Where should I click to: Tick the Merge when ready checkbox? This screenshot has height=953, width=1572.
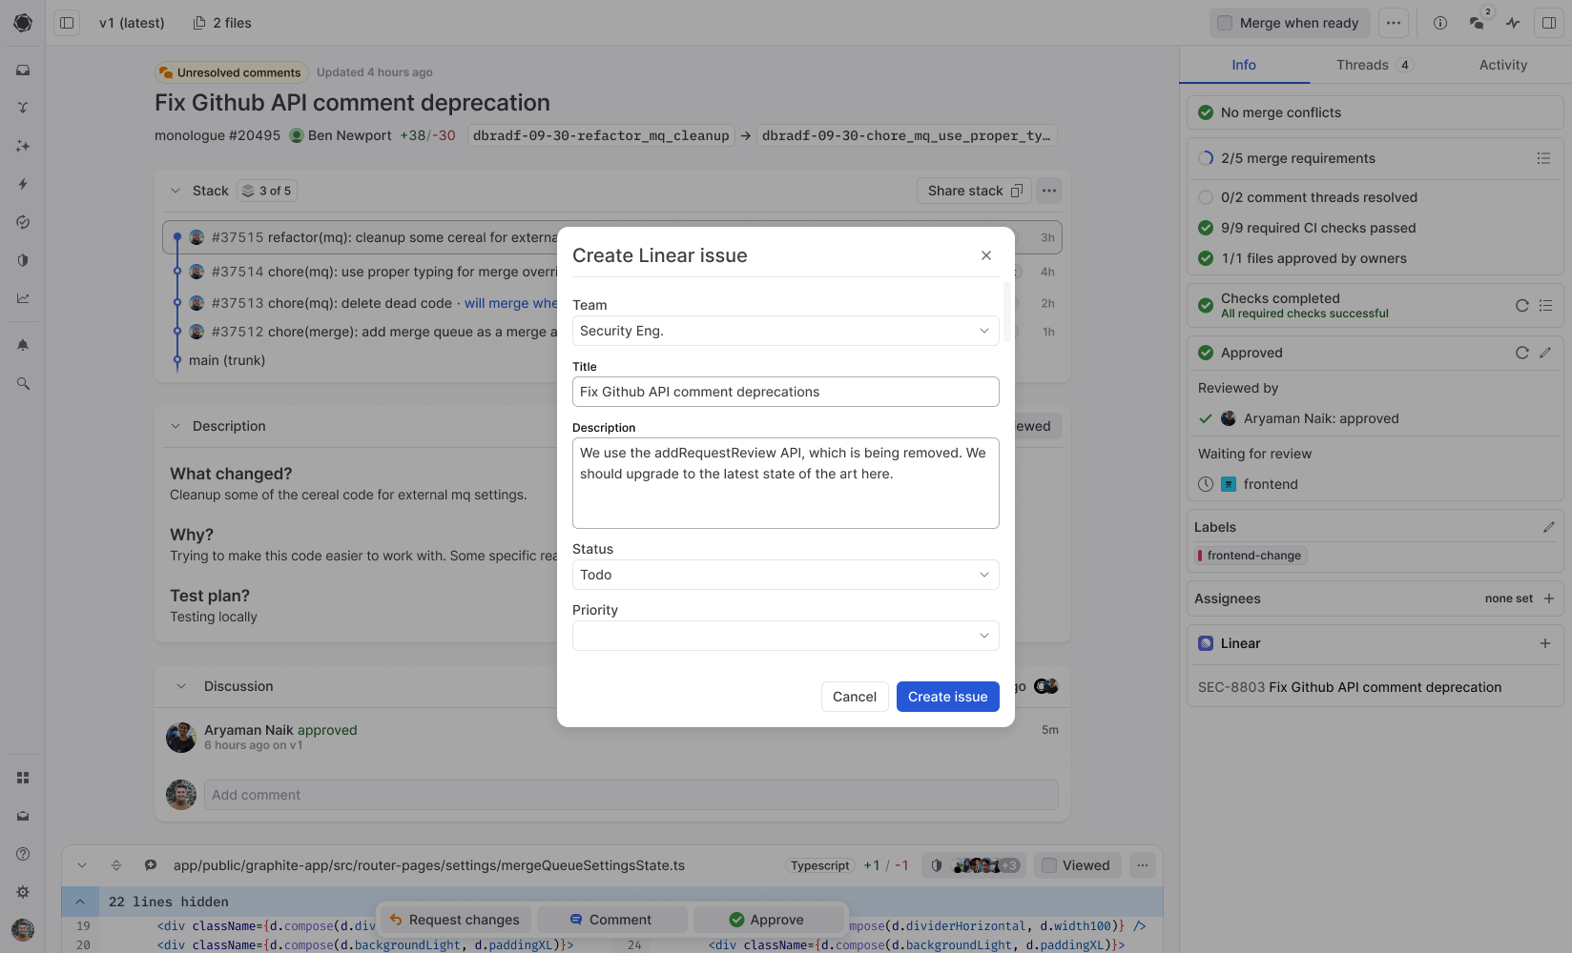(1225, 23)
